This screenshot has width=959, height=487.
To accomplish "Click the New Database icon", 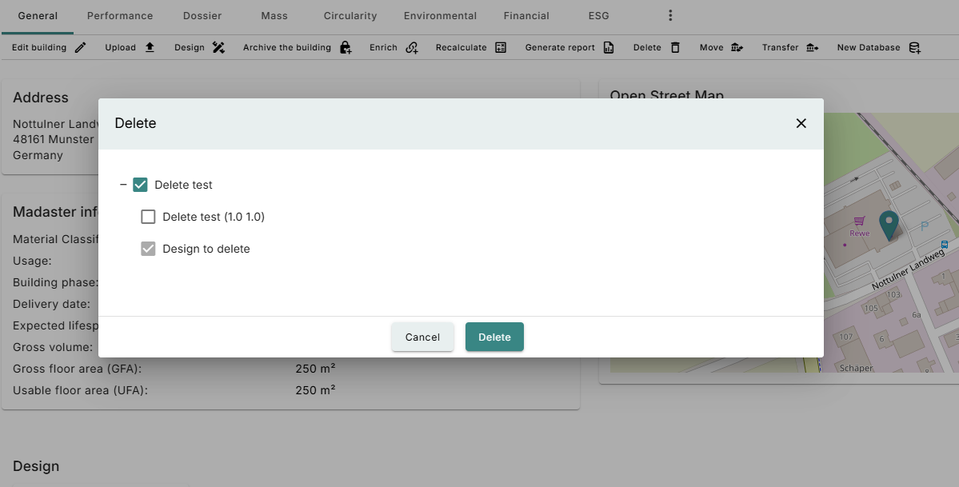I will tap(914, 48).
